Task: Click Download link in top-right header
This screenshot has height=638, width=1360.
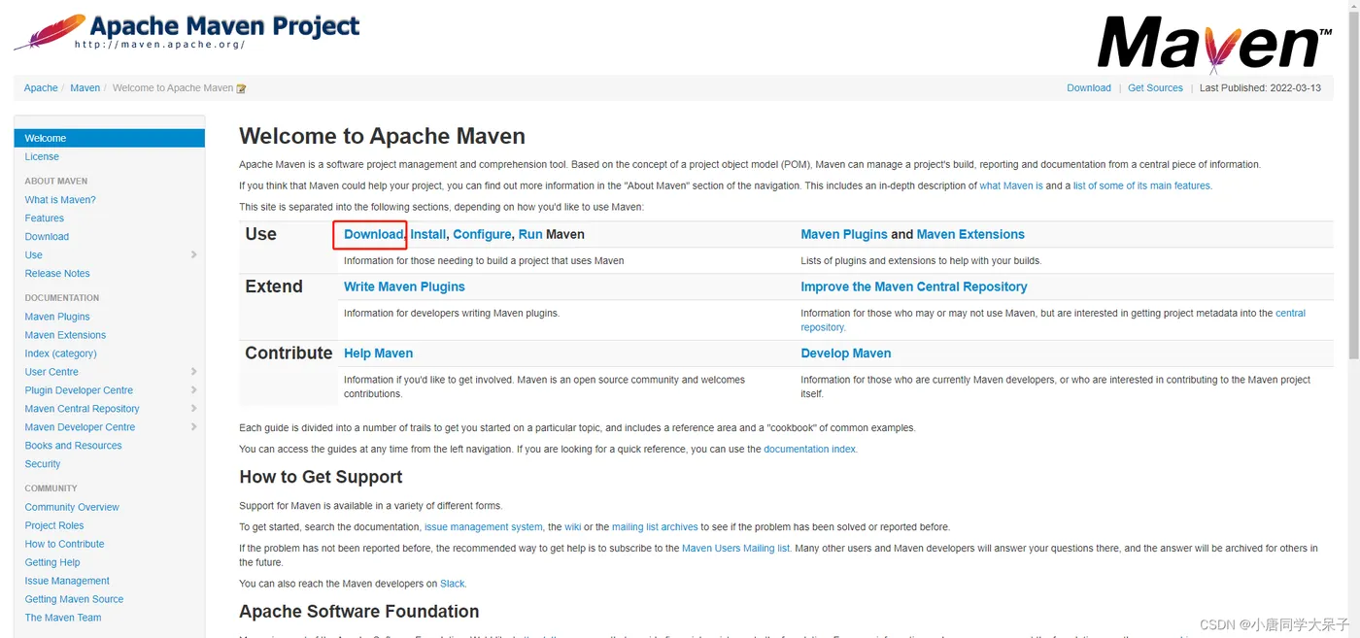Action: click(x=1089, y=88)
